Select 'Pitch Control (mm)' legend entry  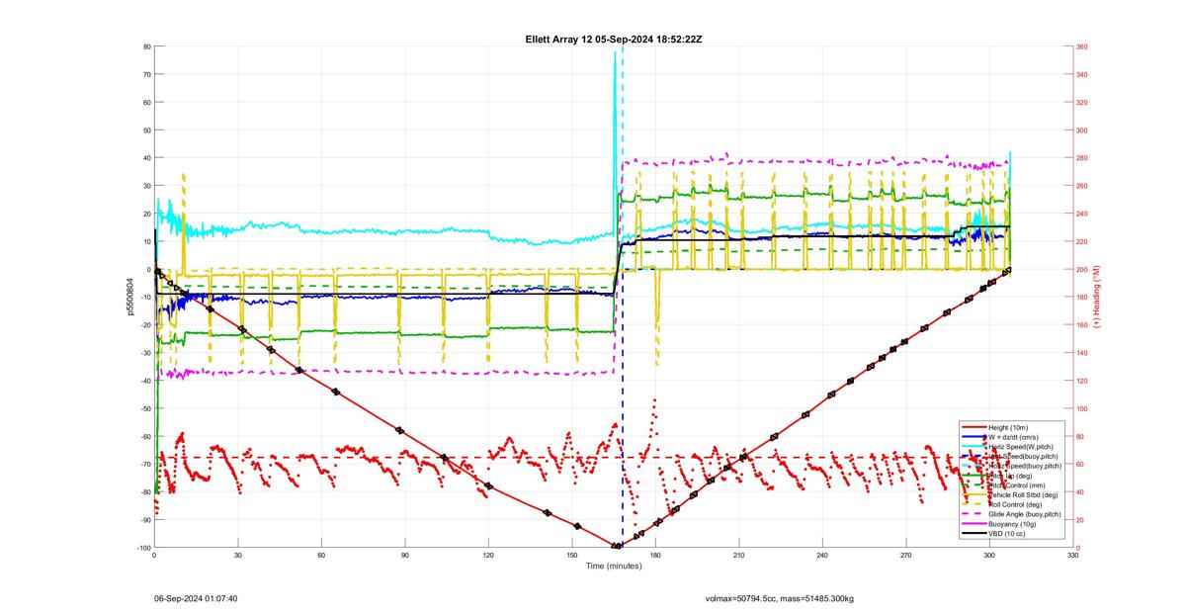coord(1017,485)
